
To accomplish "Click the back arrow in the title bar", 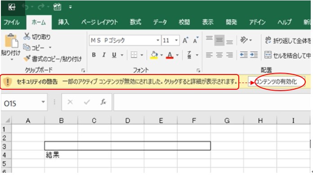I will click(x=12, y=7).
